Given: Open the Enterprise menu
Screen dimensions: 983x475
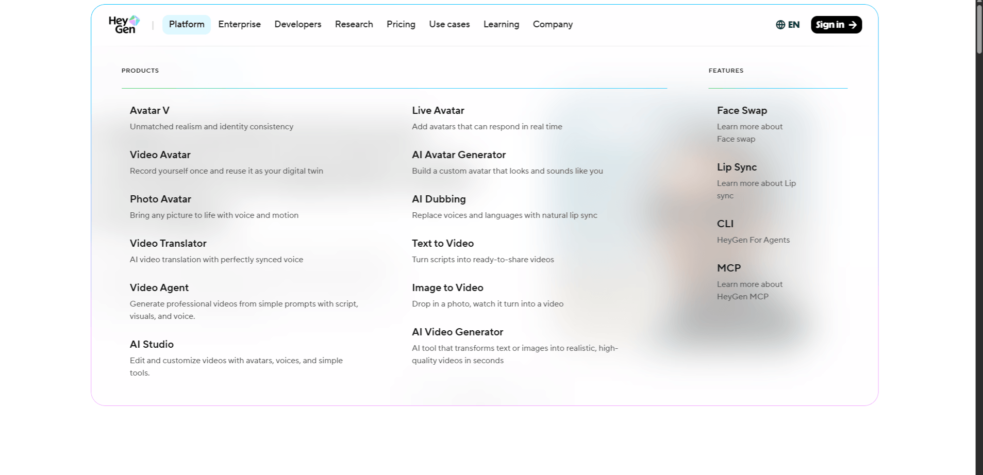Looking at the screenshot, I should 239,24.
